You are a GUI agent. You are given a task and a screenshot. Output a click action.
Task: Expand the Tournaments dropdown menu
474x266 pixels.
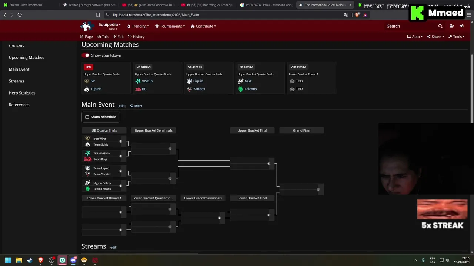point(170,26)
